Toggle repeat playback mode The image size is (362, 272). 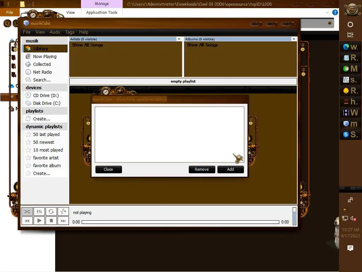[51, 211]
